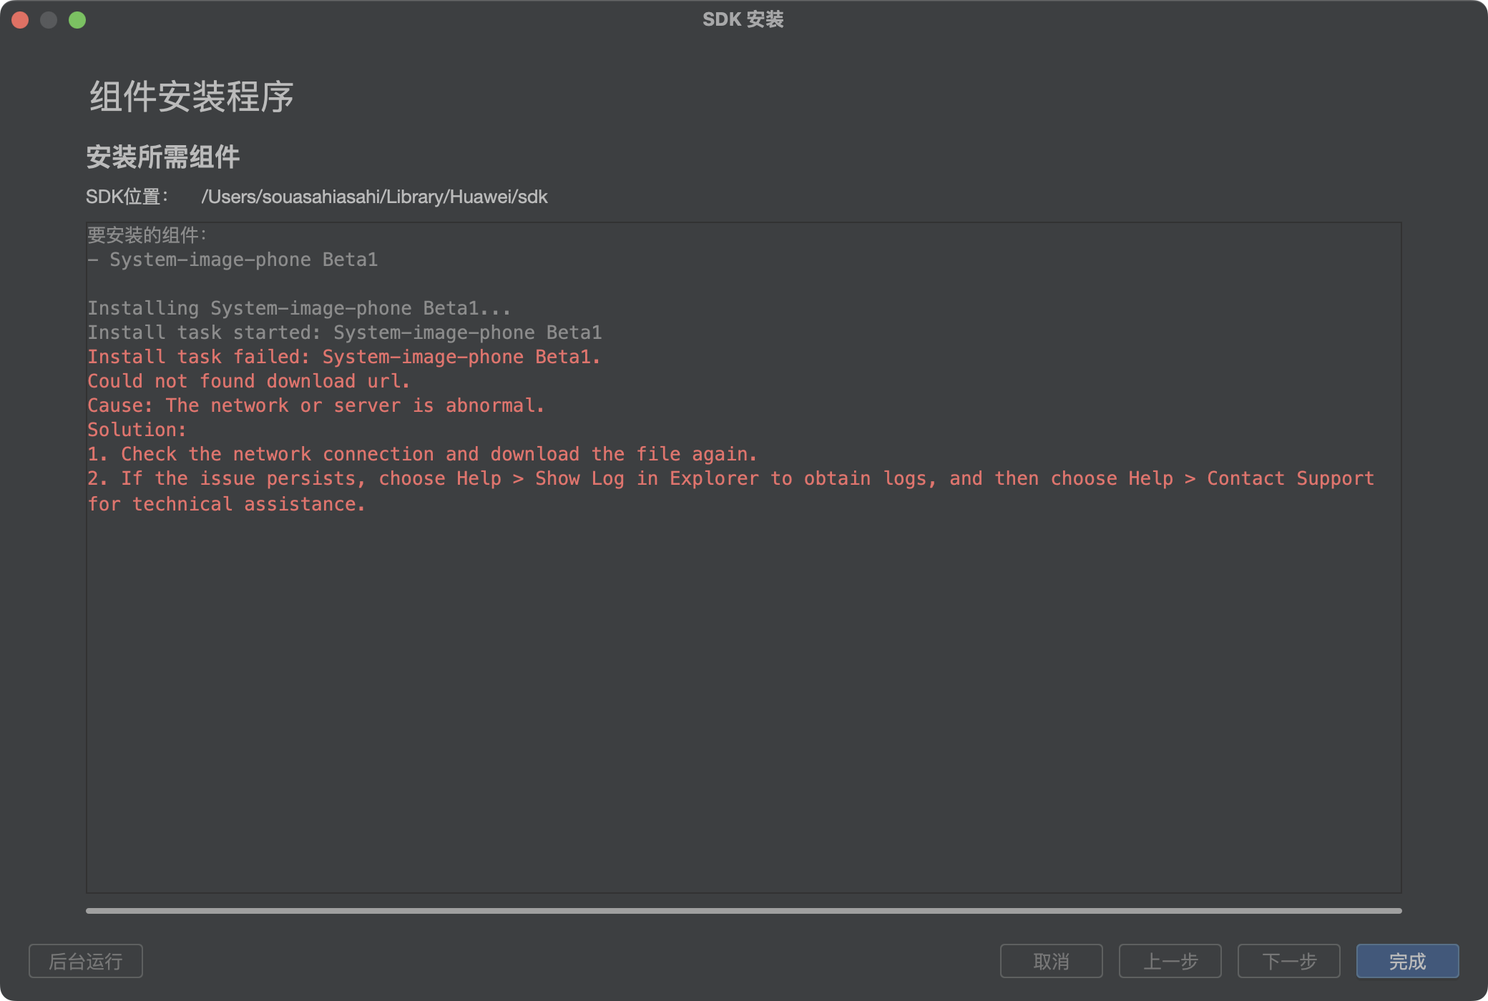Screen dimensions: 1488x1001
Task: Click the 'Cause: The network or server' line
Action: [x=315, y=405]
